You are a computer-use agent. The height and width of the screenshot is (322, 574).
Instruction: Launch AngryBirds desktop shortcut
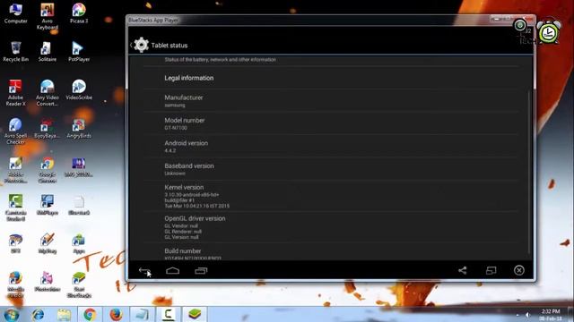(x=79, y=129)
